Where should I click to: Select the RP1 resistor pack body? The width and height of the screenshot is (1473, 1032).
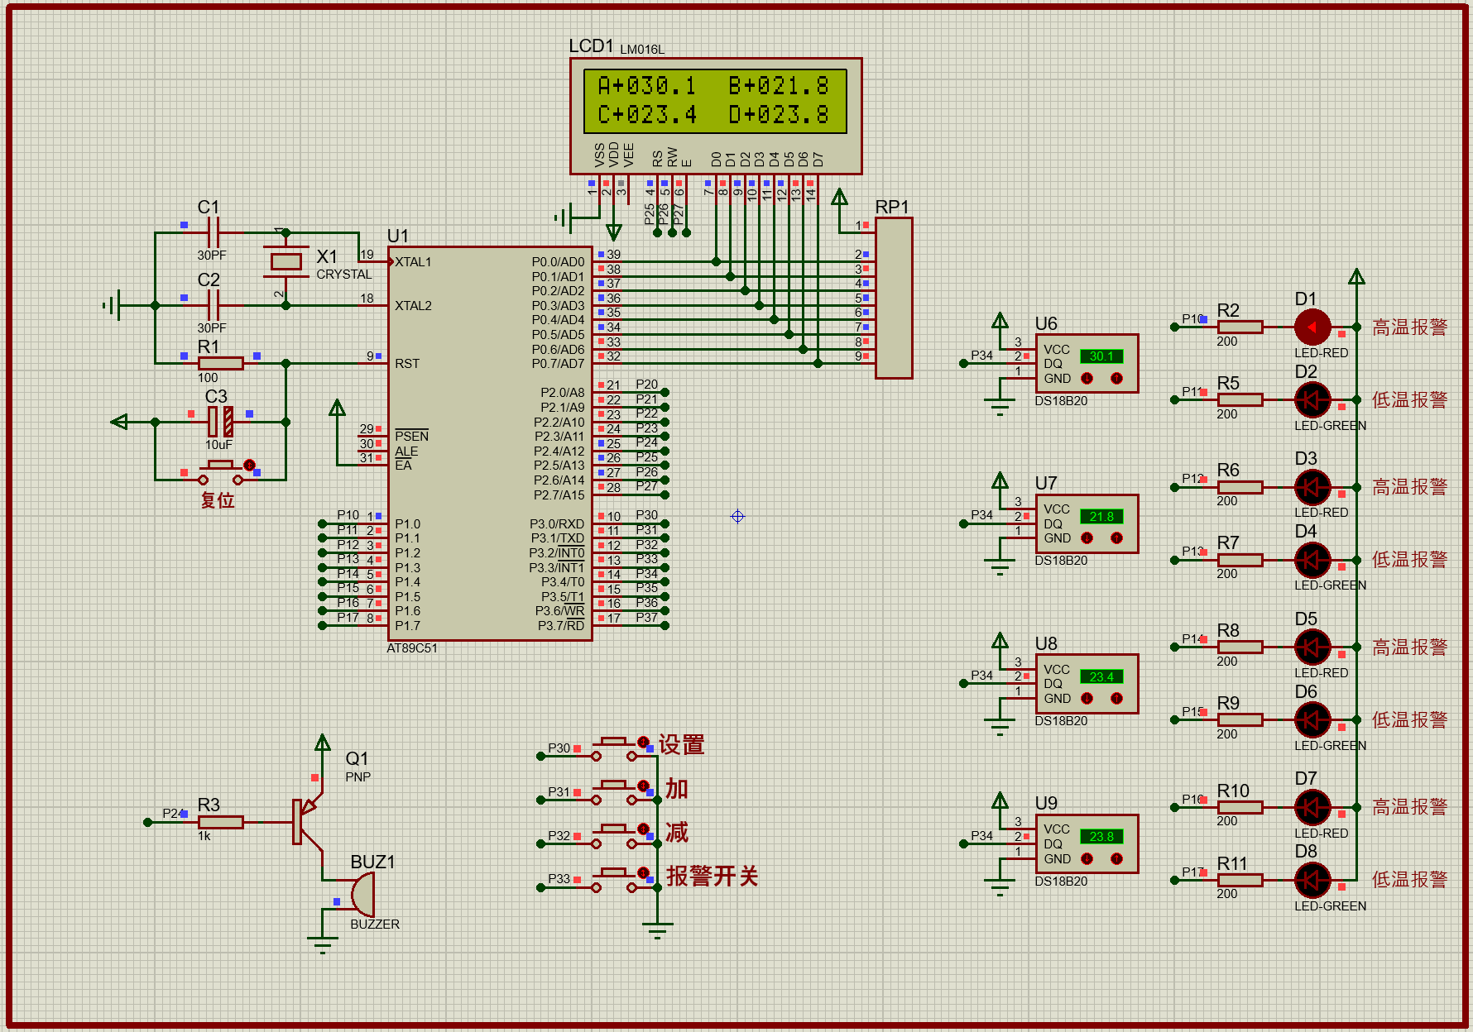[894, 299]
